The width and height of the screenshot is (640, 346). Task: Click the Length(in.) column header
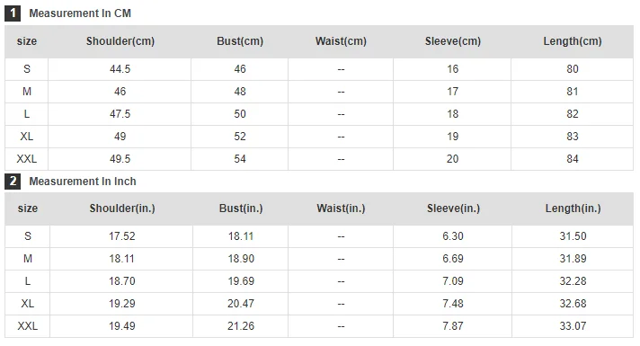click(573, 208)
